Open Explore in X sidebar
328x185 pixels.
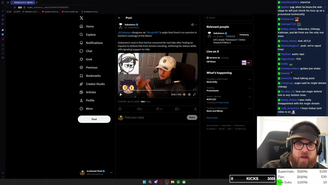pyautogui.click(x=88, y=35)
